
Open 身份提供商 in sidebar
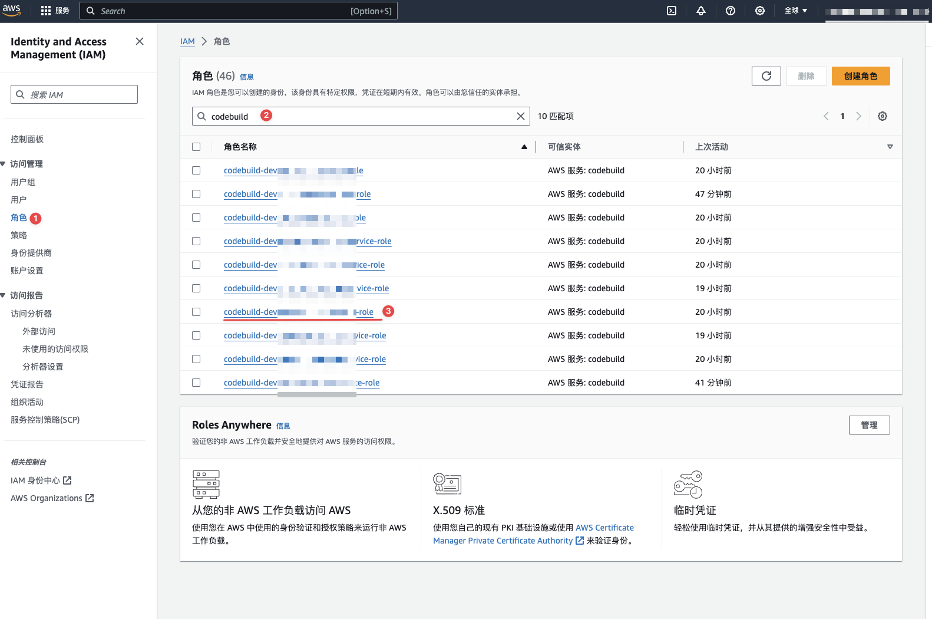[31, 253]
